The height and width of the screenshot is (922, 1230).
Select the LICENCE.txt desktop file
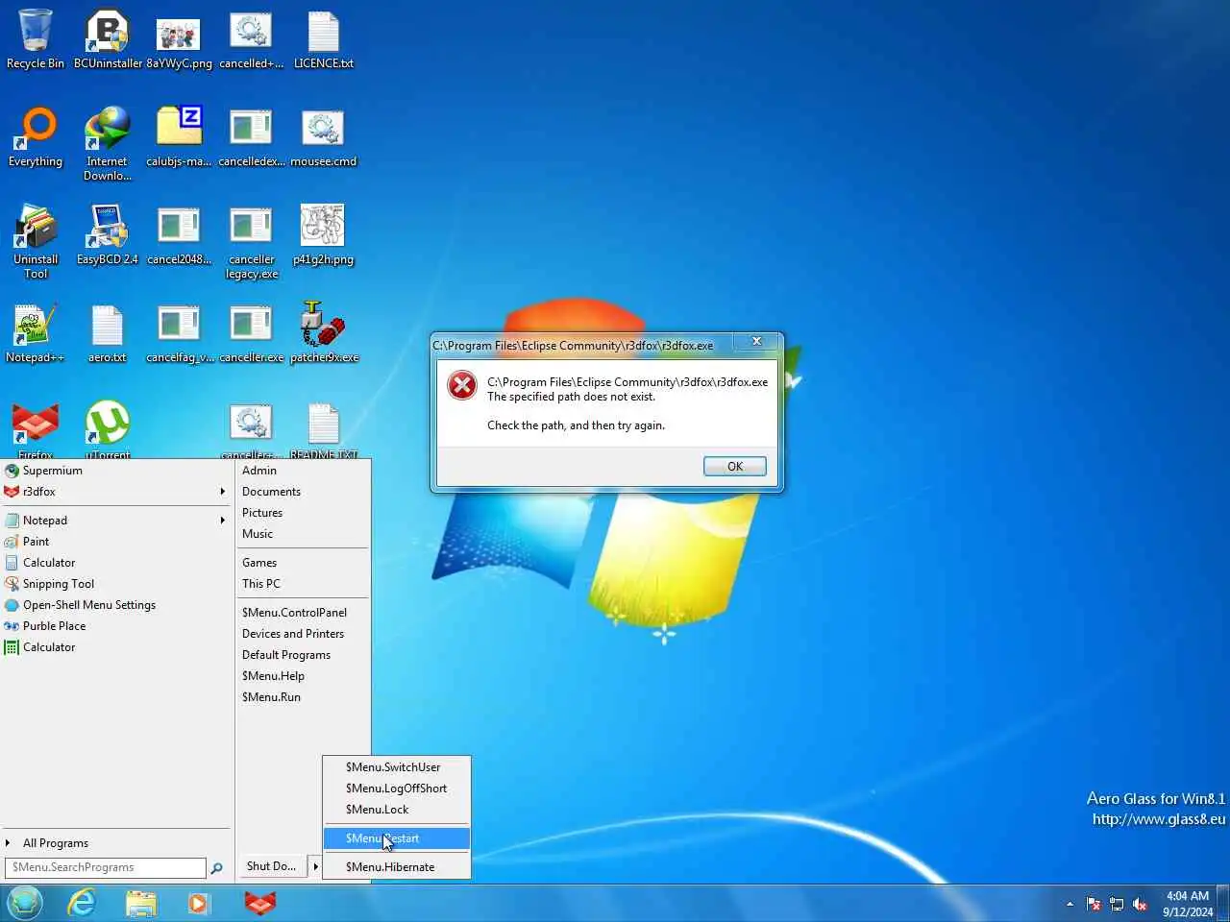click(323, 39)
